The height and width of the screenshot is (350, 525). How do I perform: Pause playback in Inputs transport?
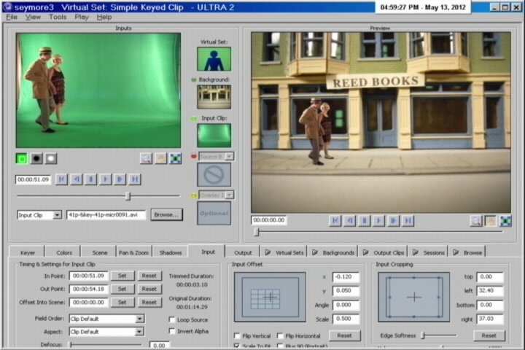(x=90, y=179)
